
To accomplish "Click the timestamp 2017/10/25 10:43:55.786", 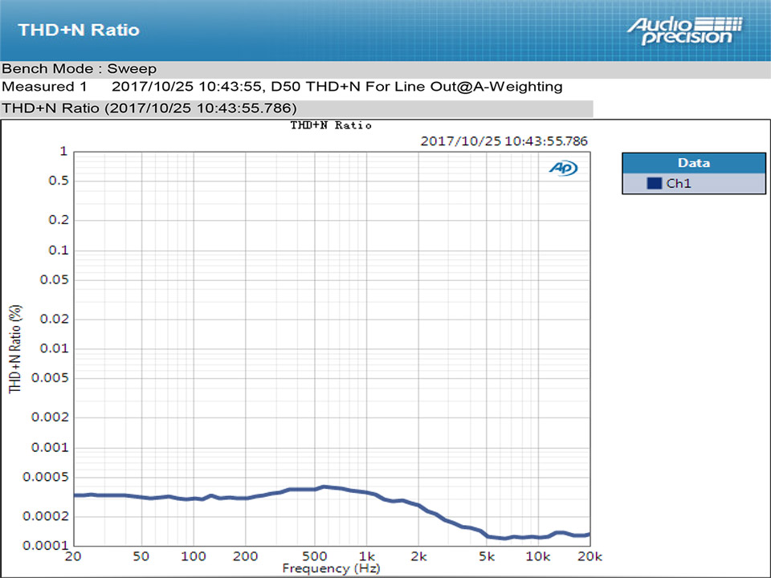I will [x=504, y=140].
